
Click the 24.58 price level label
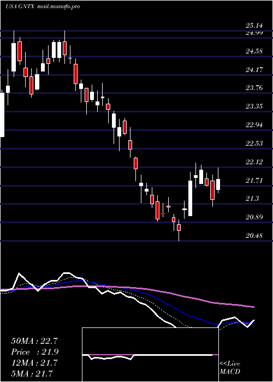click(x=254, y=51)
